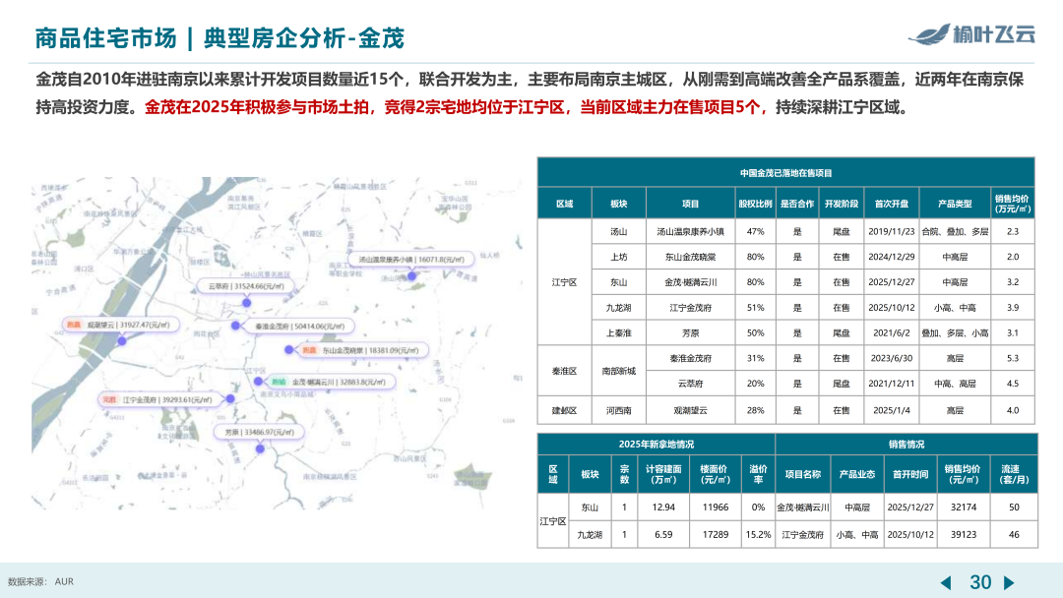This screenshot has height=598, width=1063.
Task: Click map label 东山金茂晓棠 18381.09
Action: pyautogui.click(x=363, y=350)
